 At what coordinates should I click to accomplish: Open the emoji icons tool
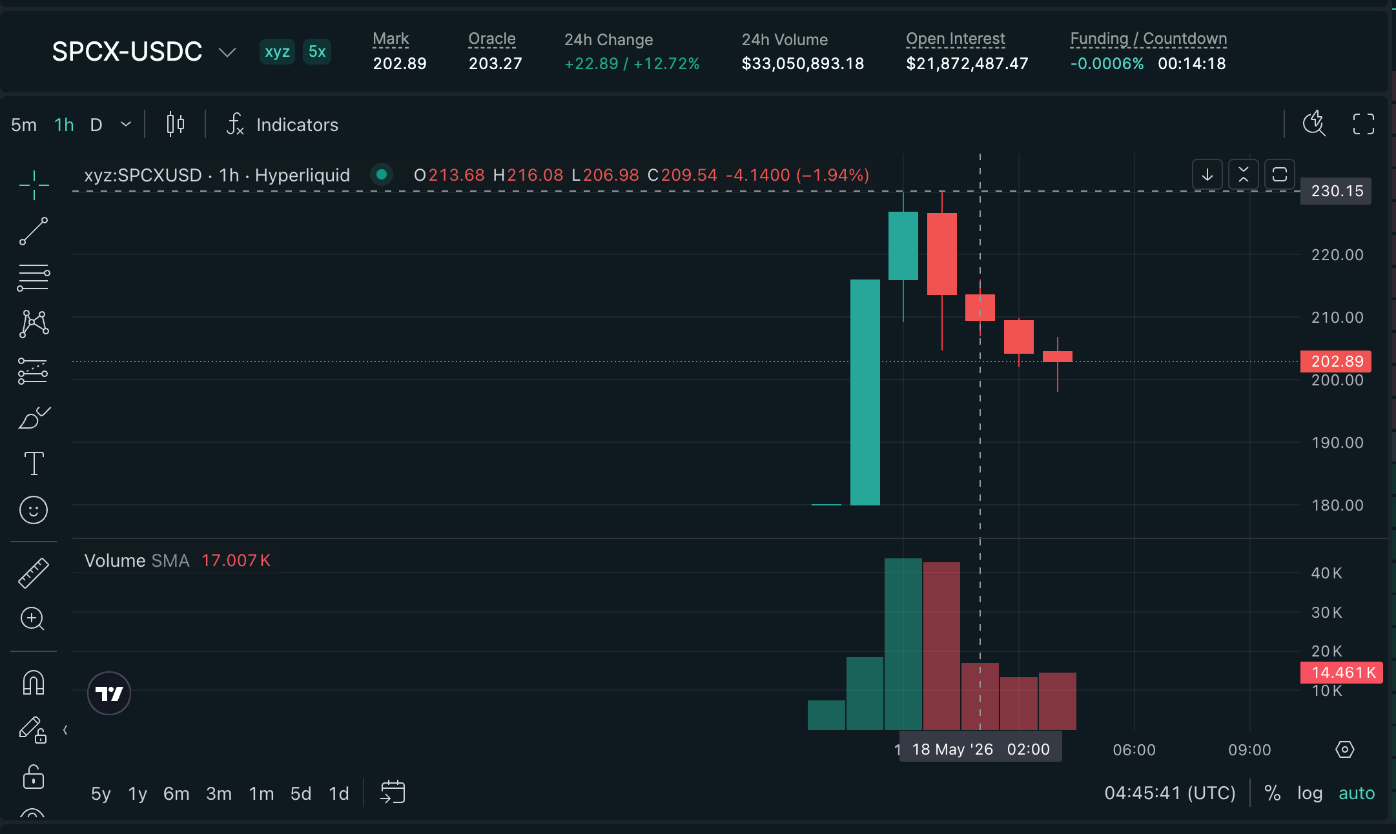pyautogui.click(x=34, y=510)
